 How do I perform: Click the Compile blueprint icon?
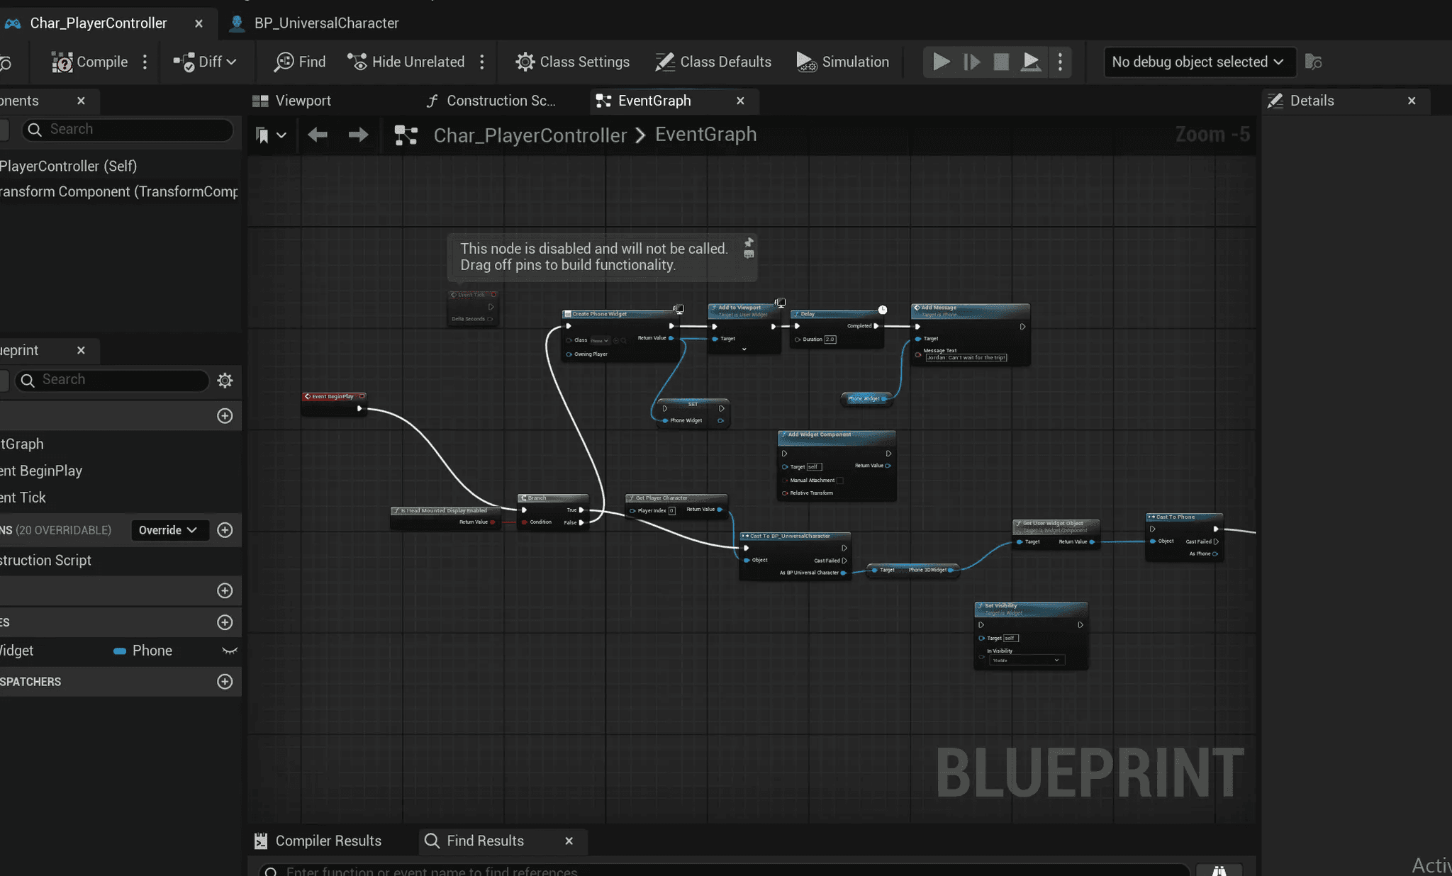(62, 62)
